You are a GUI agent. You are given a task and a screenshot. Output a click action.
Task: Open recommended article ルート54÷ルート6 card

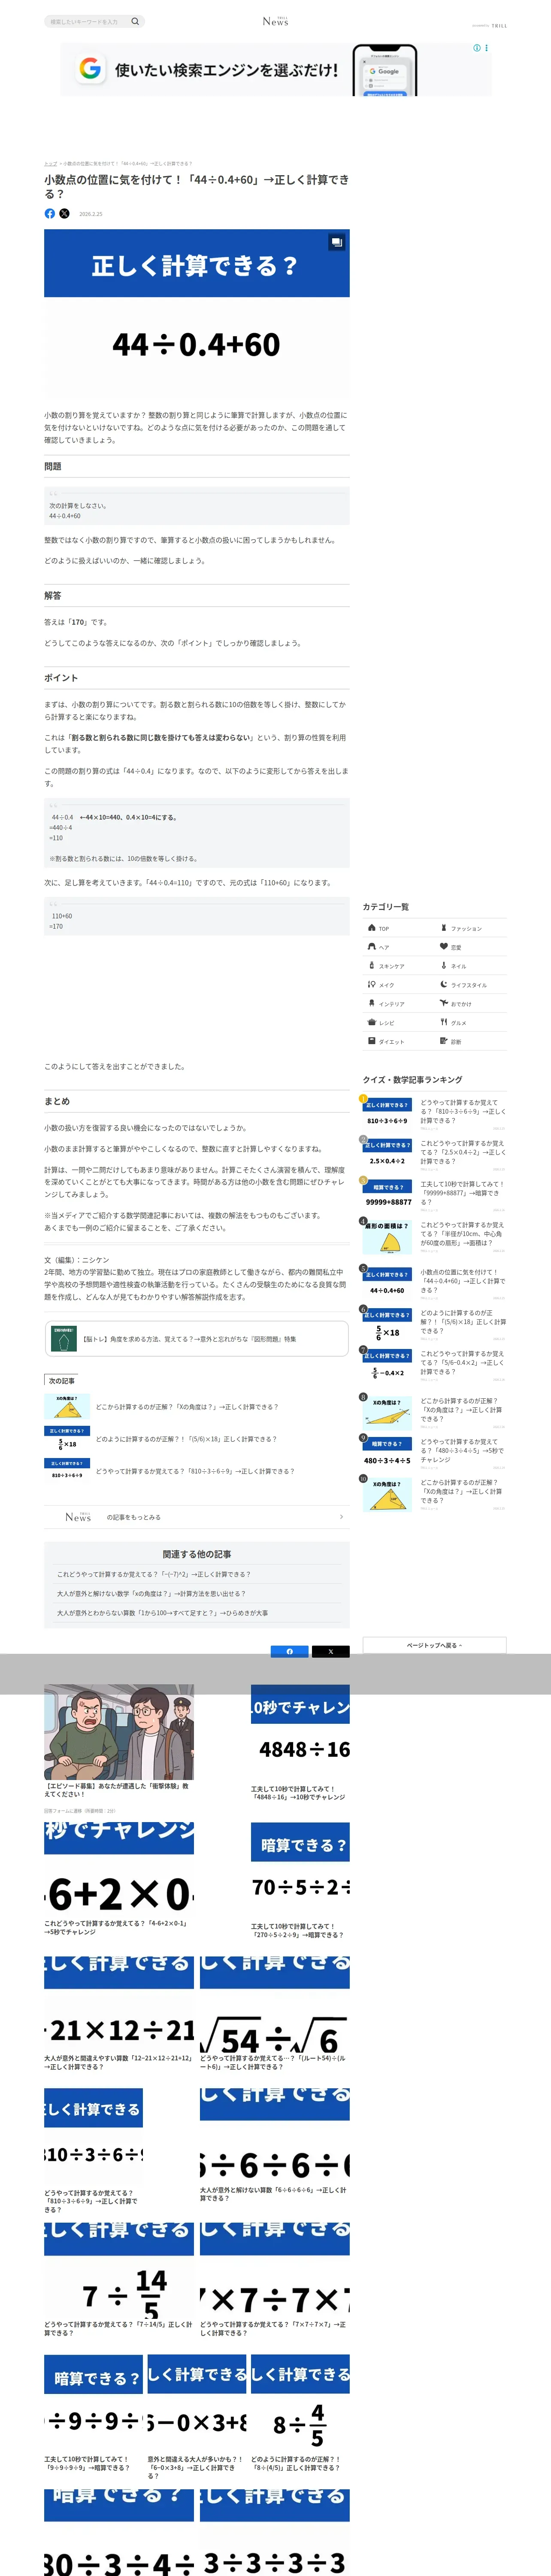coord(275,2013)
